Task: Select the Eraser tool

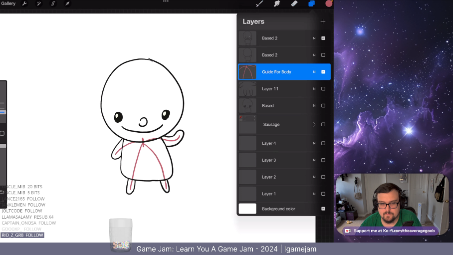Action: click(x=294, y=3)
